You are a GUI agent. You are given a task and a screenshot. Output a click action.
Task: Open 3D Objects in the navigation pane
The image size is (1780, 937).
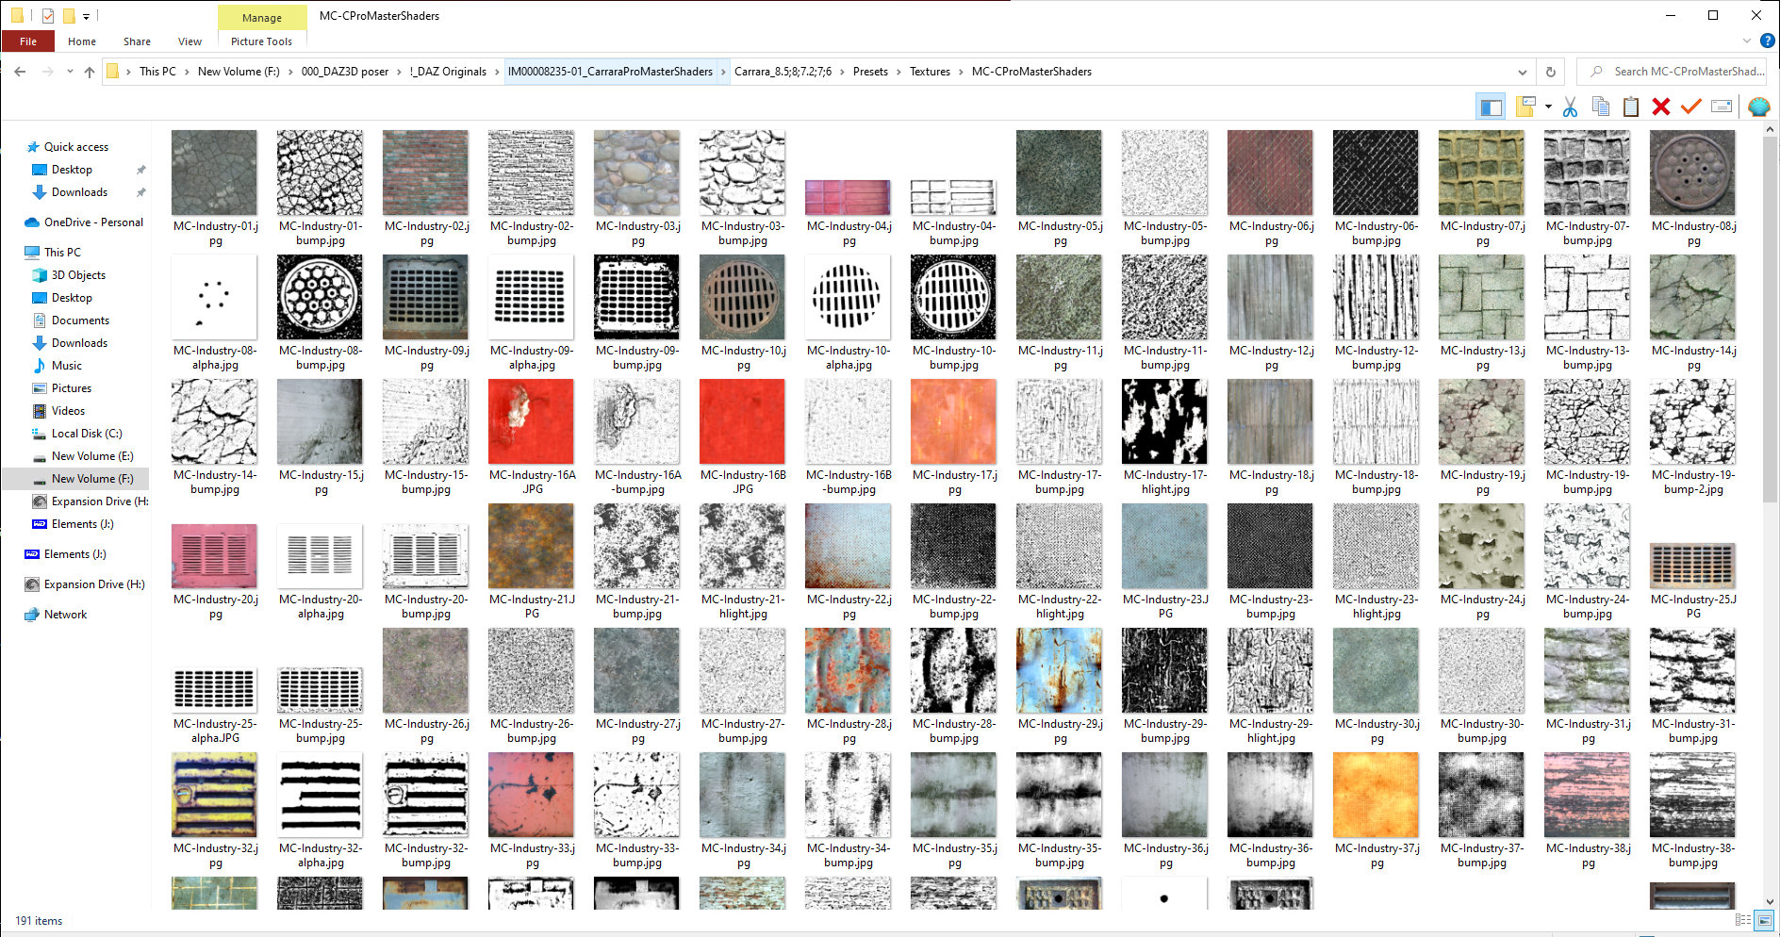pyautogui.click(x=78, y=275)
